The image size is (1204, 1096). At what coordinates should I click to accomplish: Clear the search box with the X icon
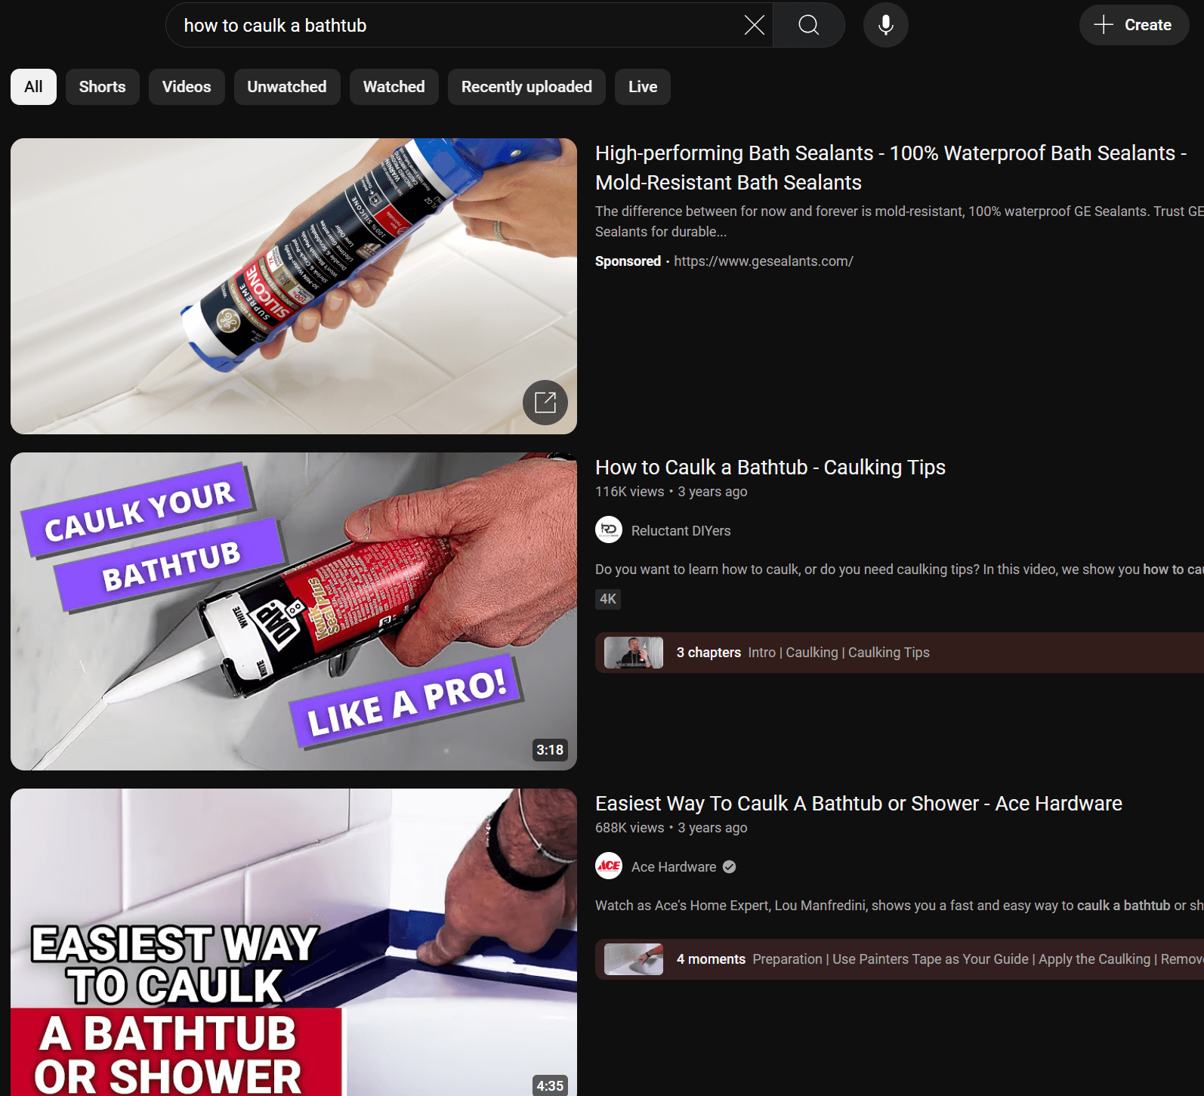click(754, 25)
